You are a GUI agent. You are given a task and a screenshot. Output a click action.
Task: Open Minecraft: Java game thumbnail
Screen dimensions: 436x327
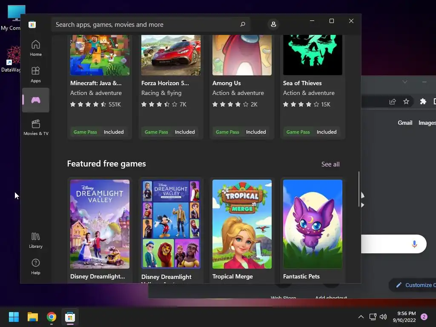pyautogui.click(x=100, y=55)
